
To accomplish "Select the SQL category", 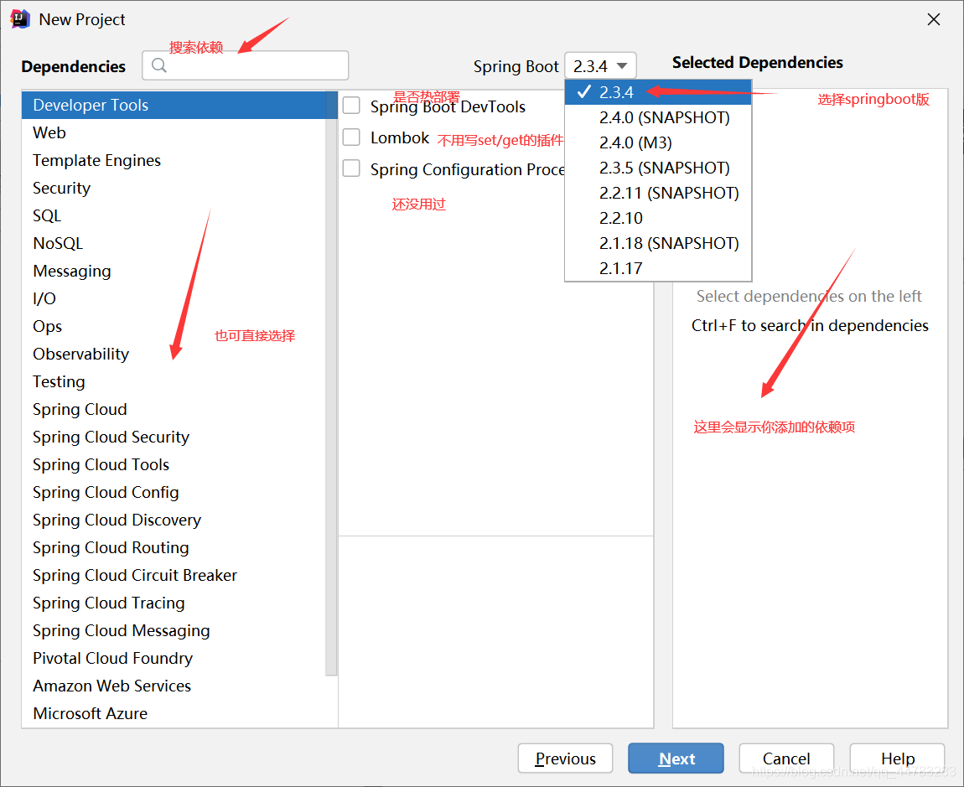I will pyautogui.click(x=174, y=215).
